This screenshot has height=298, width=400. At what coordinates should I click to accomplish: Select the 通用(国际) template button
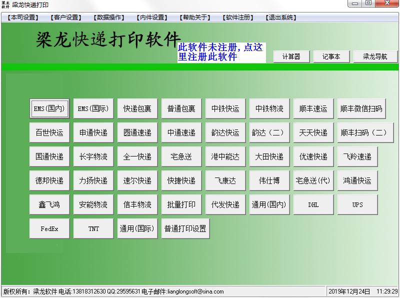click(137, 228)
